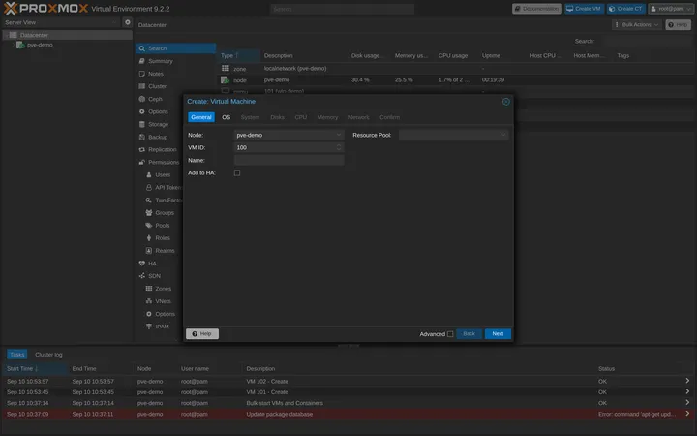This screenshot has width=697, height=436.
Task: Open the HA section
Action: (x=152, y=264)
